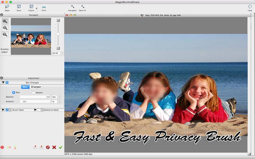
Task: Click the actual size magnifier in Navigator
Action: pos(5,35)
